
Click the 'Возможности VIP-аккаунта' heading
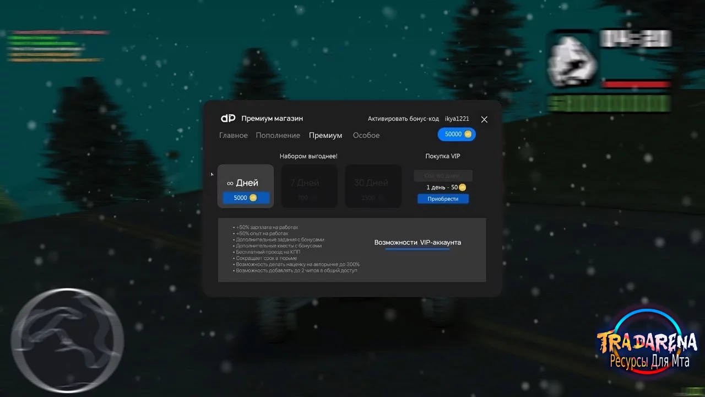[417, 242]
